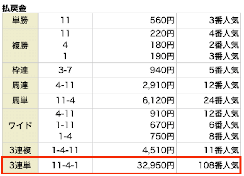The height and width of the screenshot is (176, 244).
Task: Select the 3-7 bracket combination
Action: coord(65,70)
